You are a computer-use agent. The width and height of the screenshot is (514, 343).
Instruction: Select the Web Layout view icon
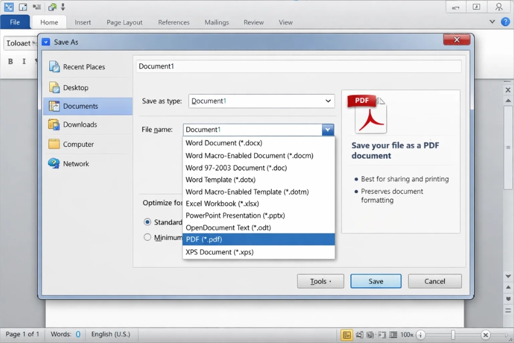click(x=372, y=334)
